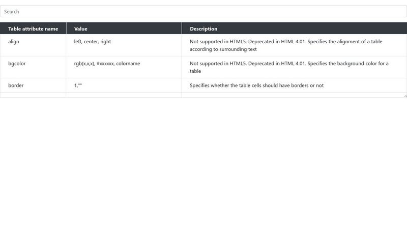Click the Value column header
This screenshot has width=407, height=229.
(x=124, y=28)
